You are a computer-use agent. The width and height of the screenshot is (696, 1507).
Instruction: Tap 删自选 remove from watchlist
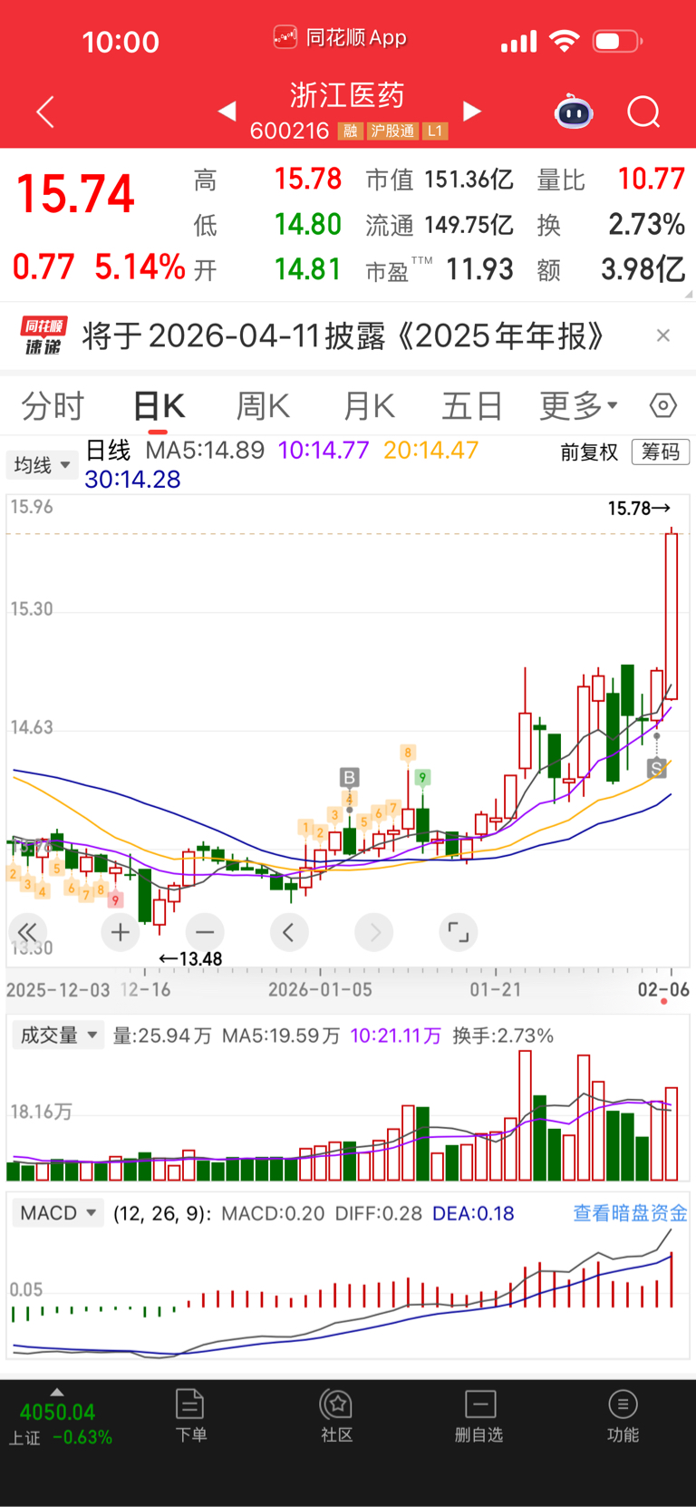479,1415
